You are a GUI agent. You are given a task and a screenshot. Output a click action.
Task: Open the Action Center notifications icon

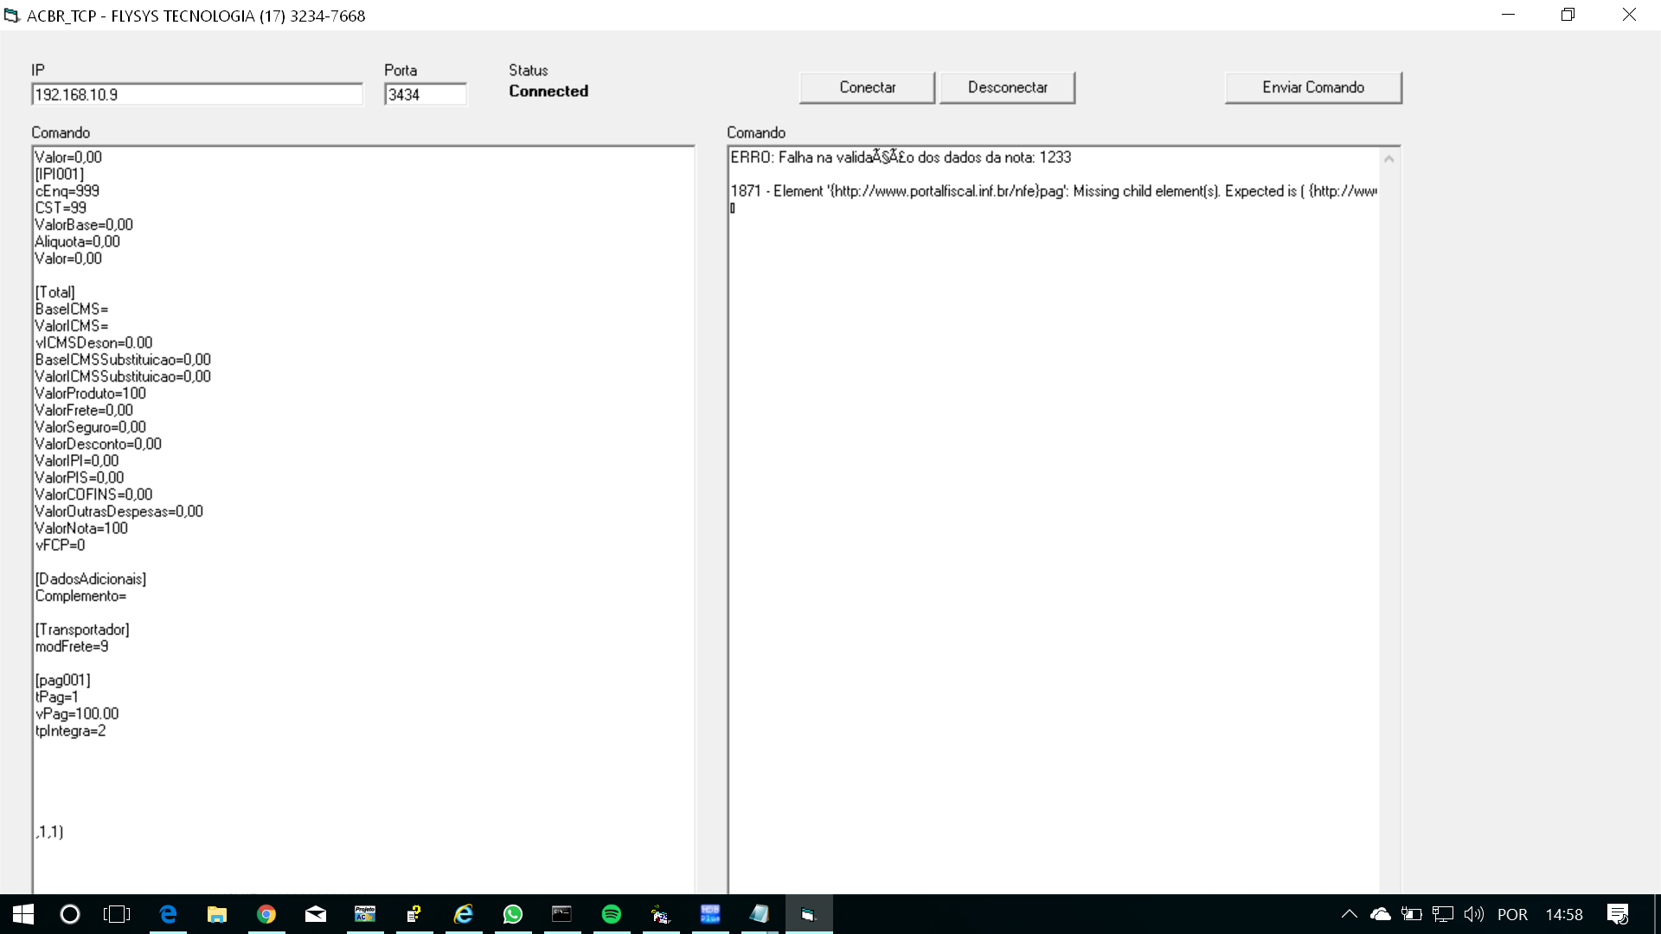pos(1618,914)
